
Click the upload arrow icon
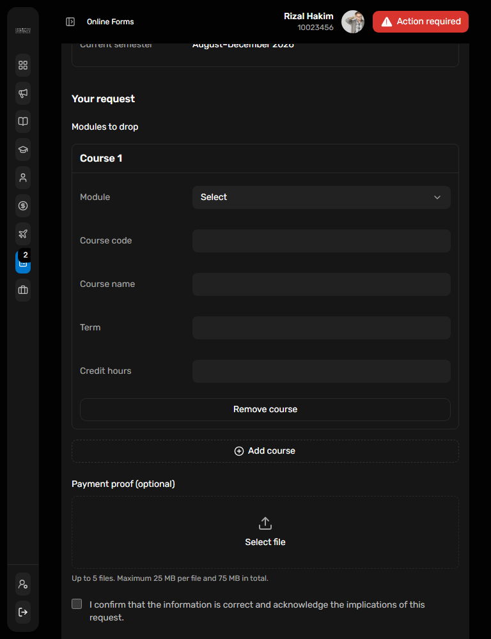pos(265,523)
